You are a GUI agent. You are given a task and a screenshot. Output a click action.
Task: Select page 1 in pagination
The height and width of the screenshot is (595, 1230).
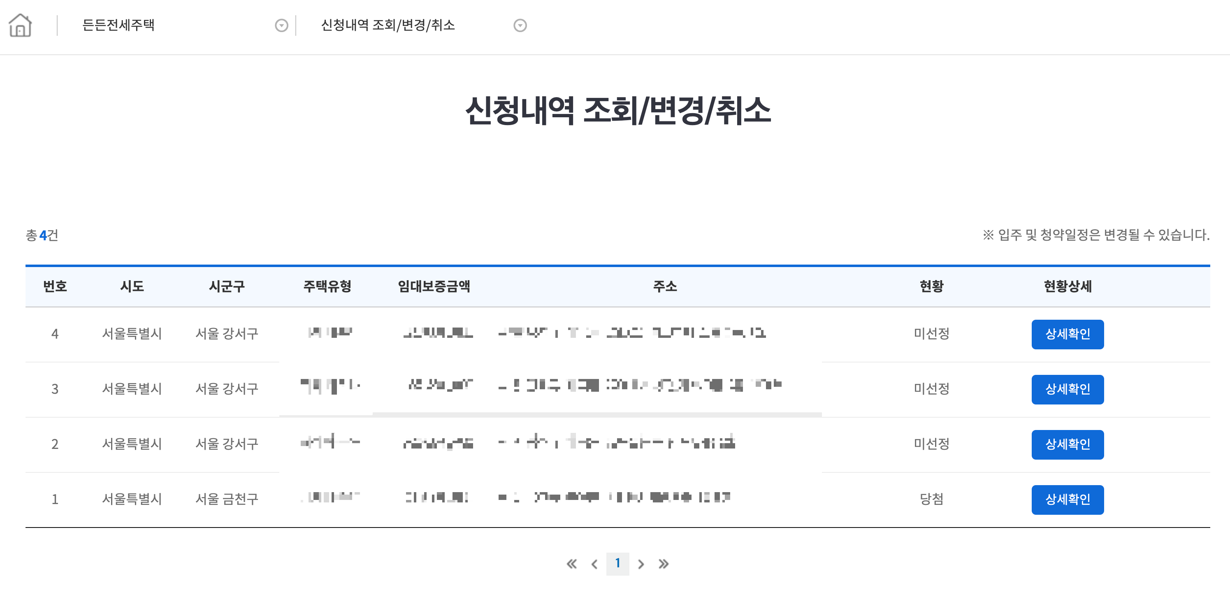click(617, 563)
